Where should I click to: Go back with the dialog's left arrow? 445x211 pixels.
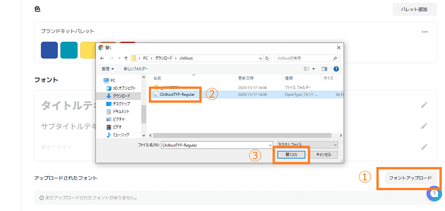102,58
